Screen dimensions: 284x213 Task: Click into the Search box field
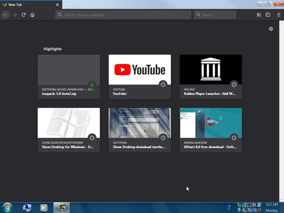[x=215, y=15]
